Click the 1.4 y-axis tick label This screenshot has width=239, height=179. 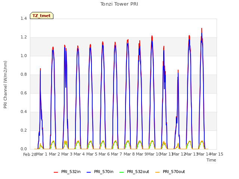(24, 18)
